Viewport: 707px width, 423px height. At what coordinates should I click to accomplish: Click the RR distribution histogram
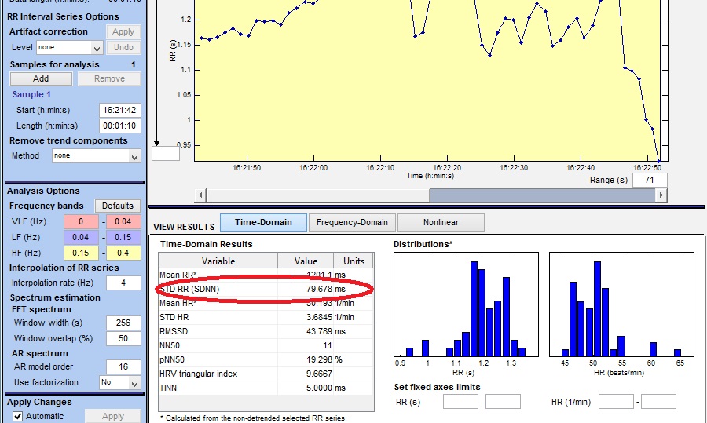point(466,304)
